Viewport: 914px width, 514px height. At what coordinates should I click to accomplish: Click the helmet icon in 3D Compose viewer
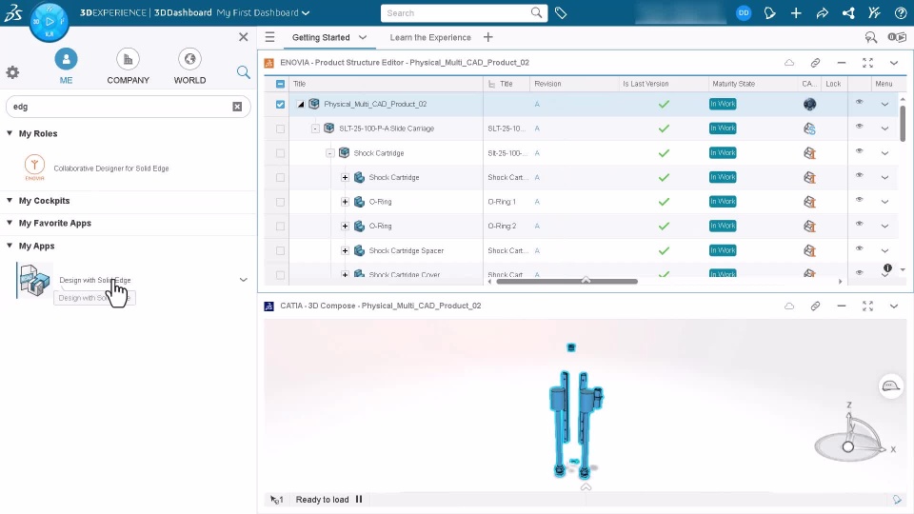tap(891, 386)
